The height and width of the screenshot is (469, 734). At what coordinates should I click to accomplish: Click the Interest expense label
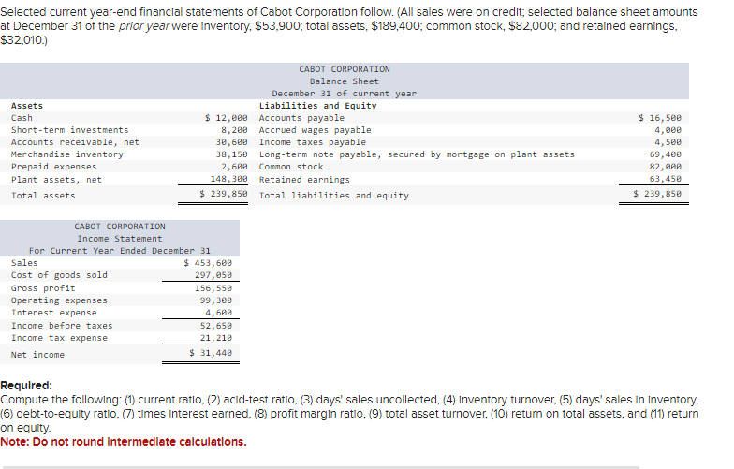point(54,313)
